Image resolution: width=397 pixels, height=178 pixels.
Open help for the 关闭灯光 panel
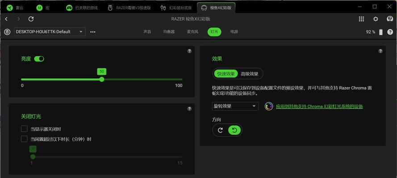189,109
